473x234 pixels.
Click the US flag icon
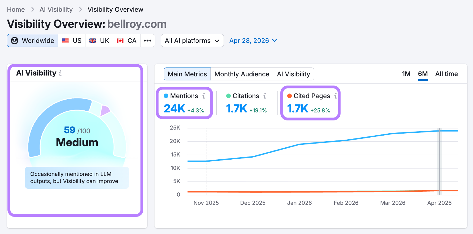65,41
